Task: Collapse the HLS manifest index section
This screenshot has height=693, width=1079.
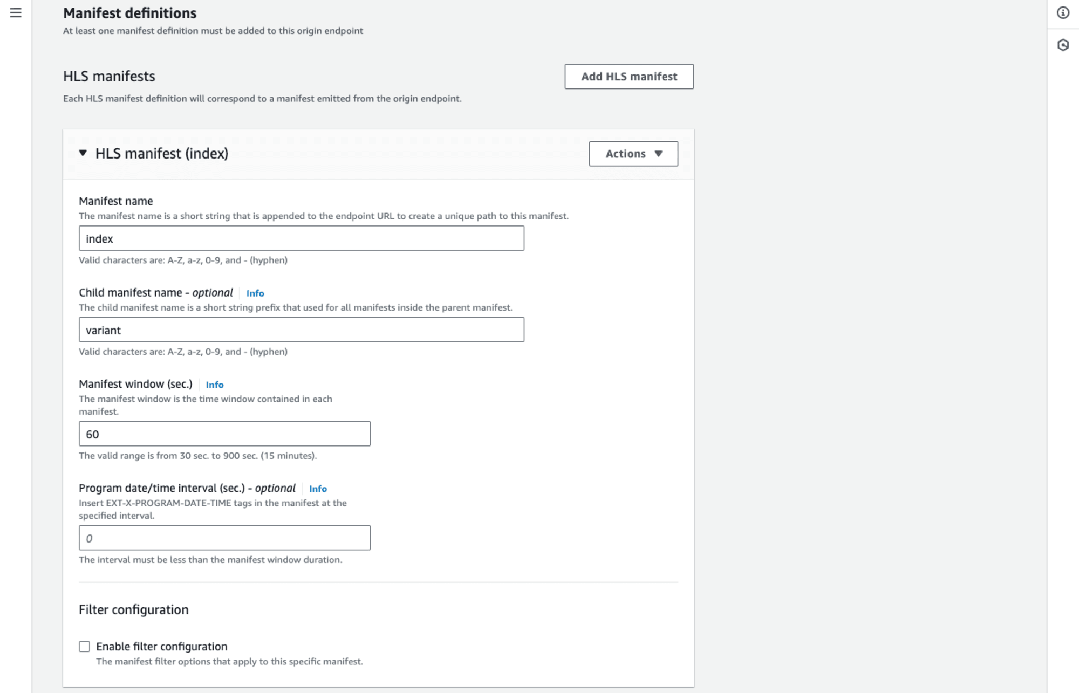Action: (84, 153)
